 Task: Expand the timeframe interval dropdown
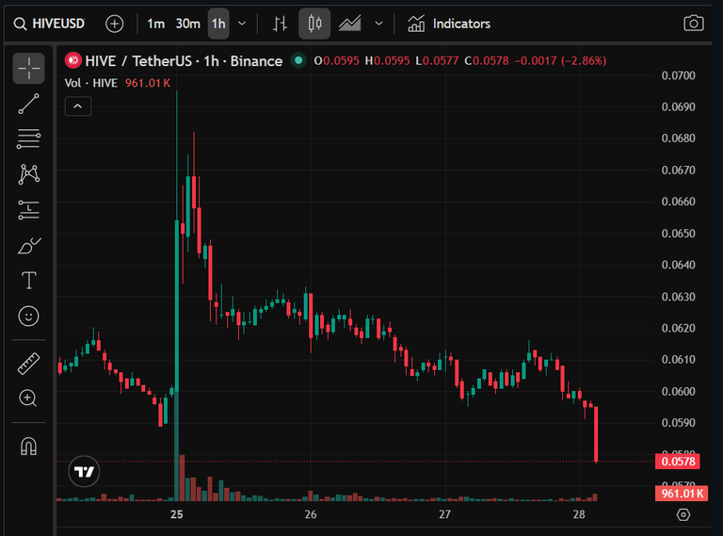point(242,24)
